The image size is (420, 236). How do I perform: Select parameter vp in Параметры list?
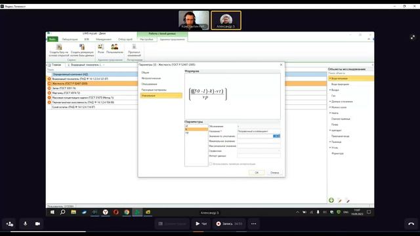(196, 132)
